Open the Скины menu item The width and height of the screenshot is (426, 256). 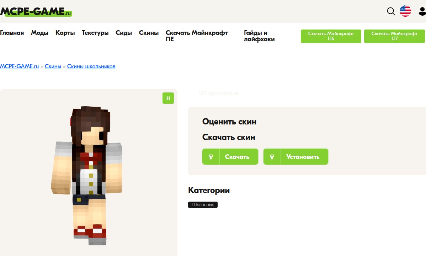149,33
